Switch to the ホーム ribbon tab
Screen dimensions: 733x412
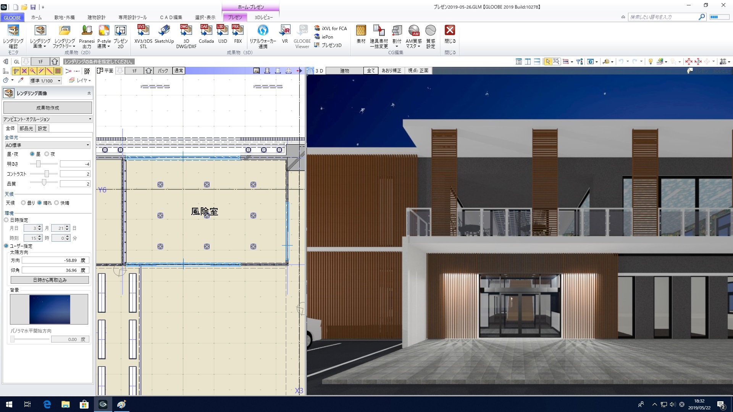[37, 17]
